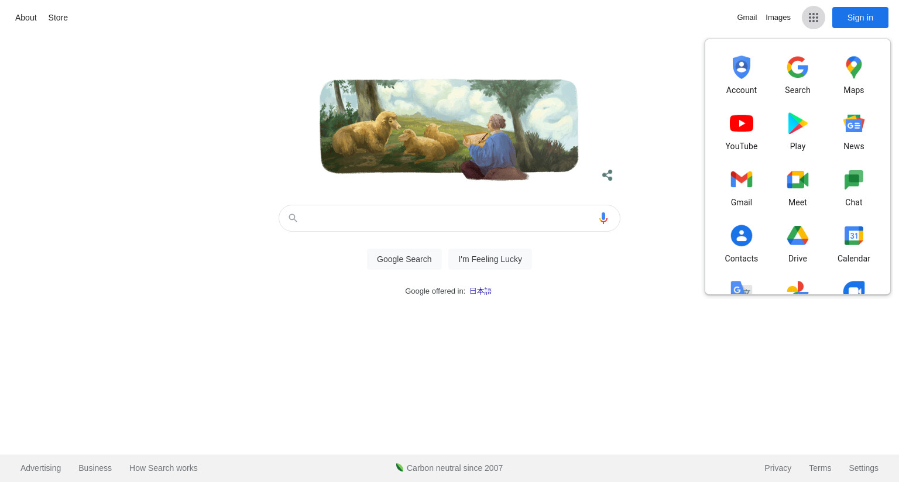Open the sheep painting doodle
899x482 pixels.
(449, 129)
